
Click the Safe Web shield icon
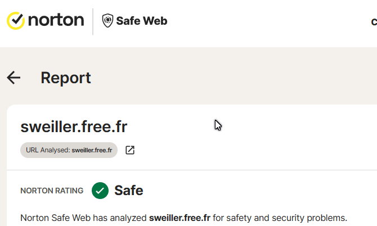coord(107,21)
